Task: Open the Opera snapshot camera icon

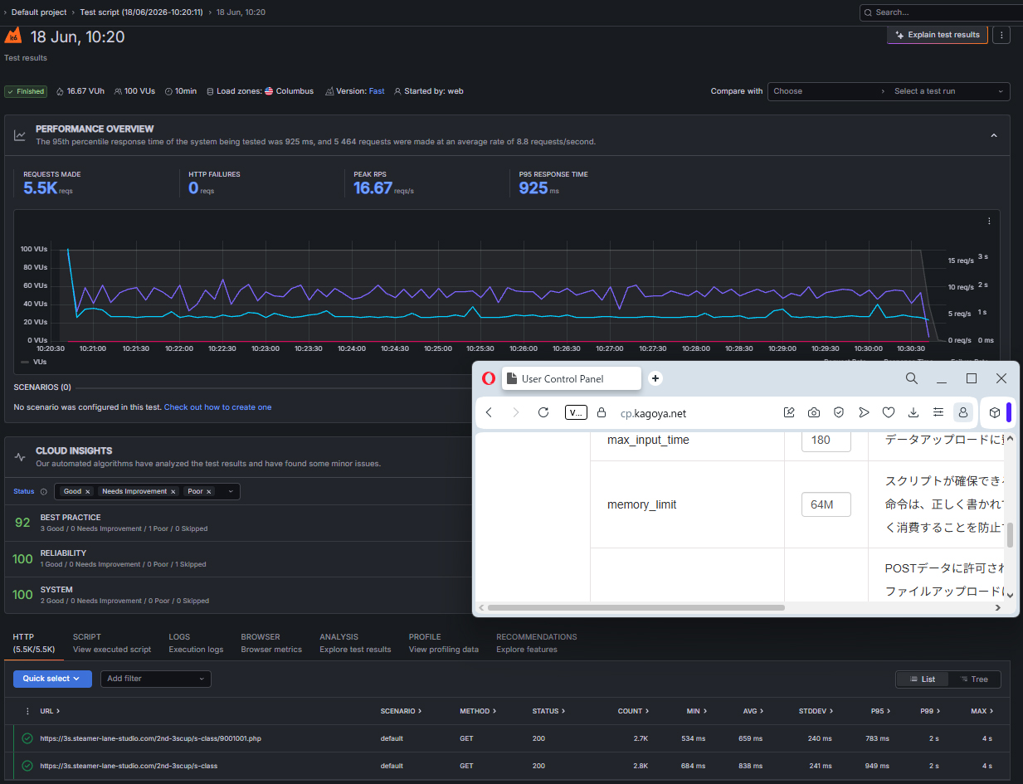Action: (x=814, y=412)
